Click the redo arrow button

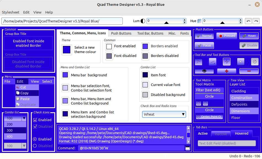click(x=256, y=21)
